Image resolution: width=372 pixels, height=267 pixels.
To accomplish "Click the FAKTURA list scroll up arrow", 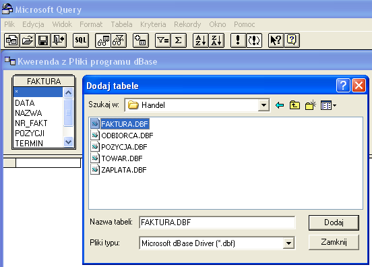I will (68, 92).
